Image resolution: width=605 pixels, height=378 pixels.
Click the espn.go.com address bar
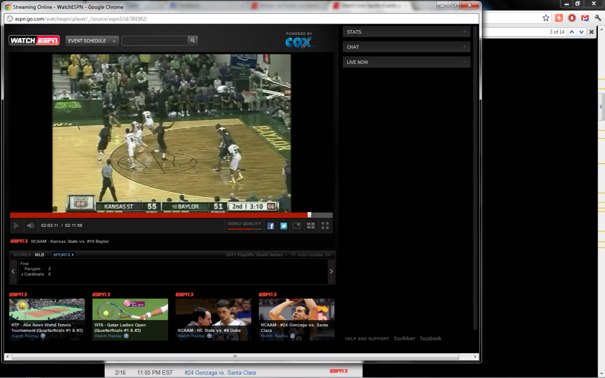(241, 18)
